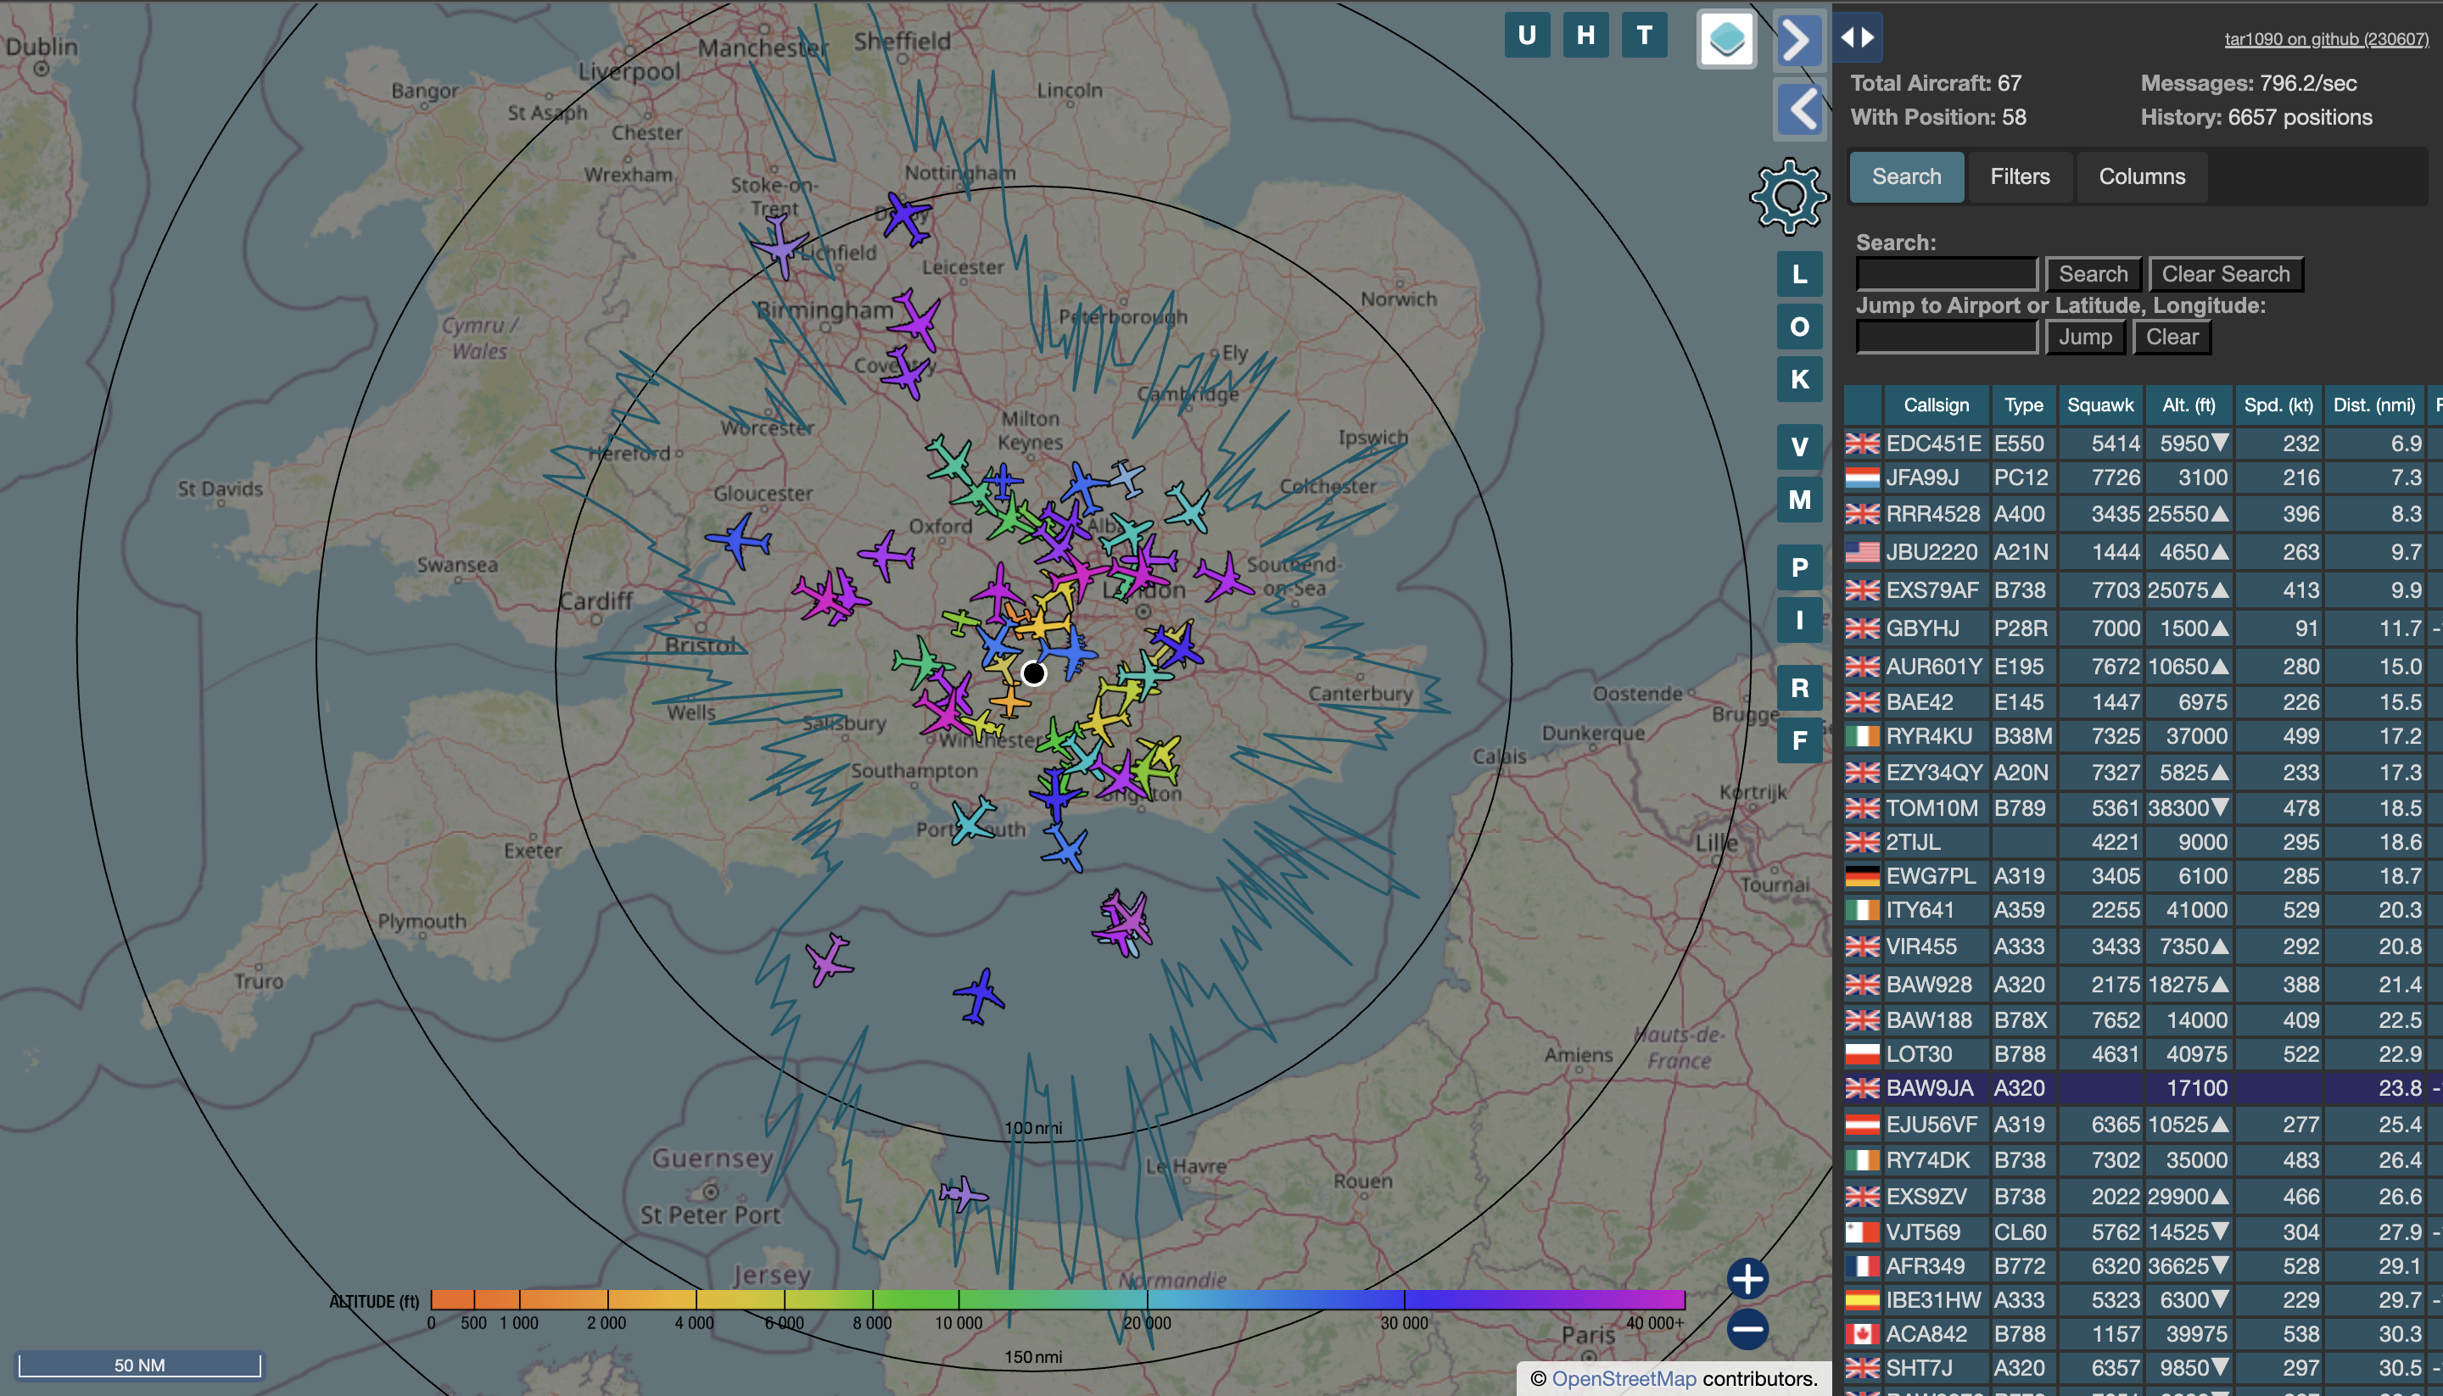Focus the Jump to Airport input field

pos(1947,338)
